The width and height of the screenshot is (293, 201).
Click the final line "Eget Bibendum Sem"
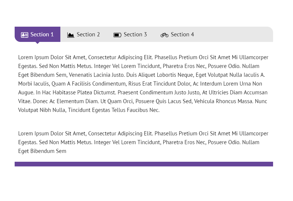42,151
